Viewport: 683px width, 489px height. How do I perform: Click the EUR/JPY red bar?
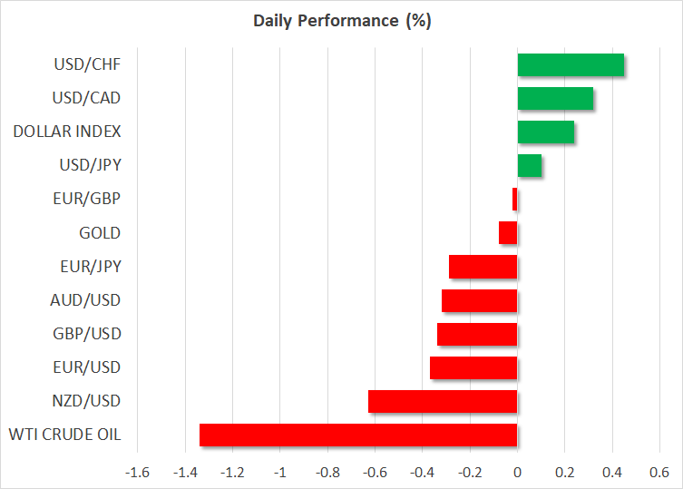pyautogui.click(x=483, y=267)
